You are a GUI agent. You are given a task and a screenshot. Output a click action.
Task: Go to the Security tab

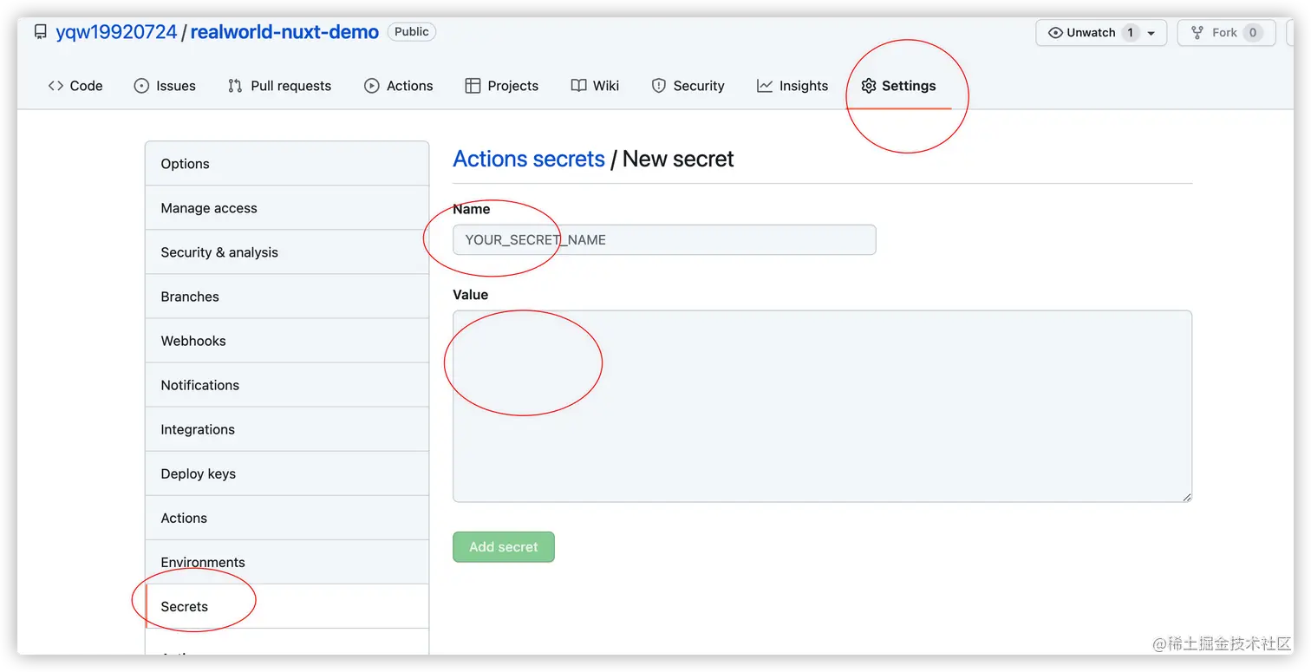point(688,86)
